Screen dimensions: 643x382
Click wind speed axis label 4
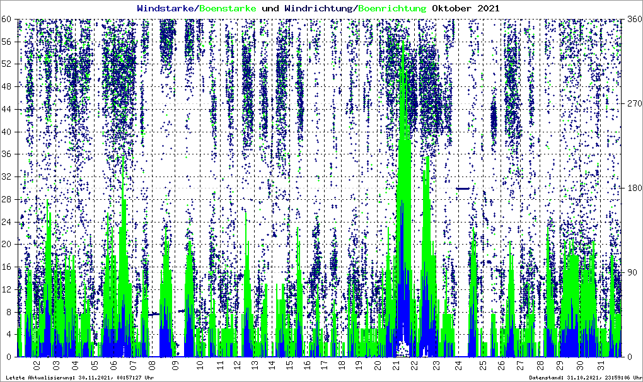pyautogui.click(x=9, y=335)
